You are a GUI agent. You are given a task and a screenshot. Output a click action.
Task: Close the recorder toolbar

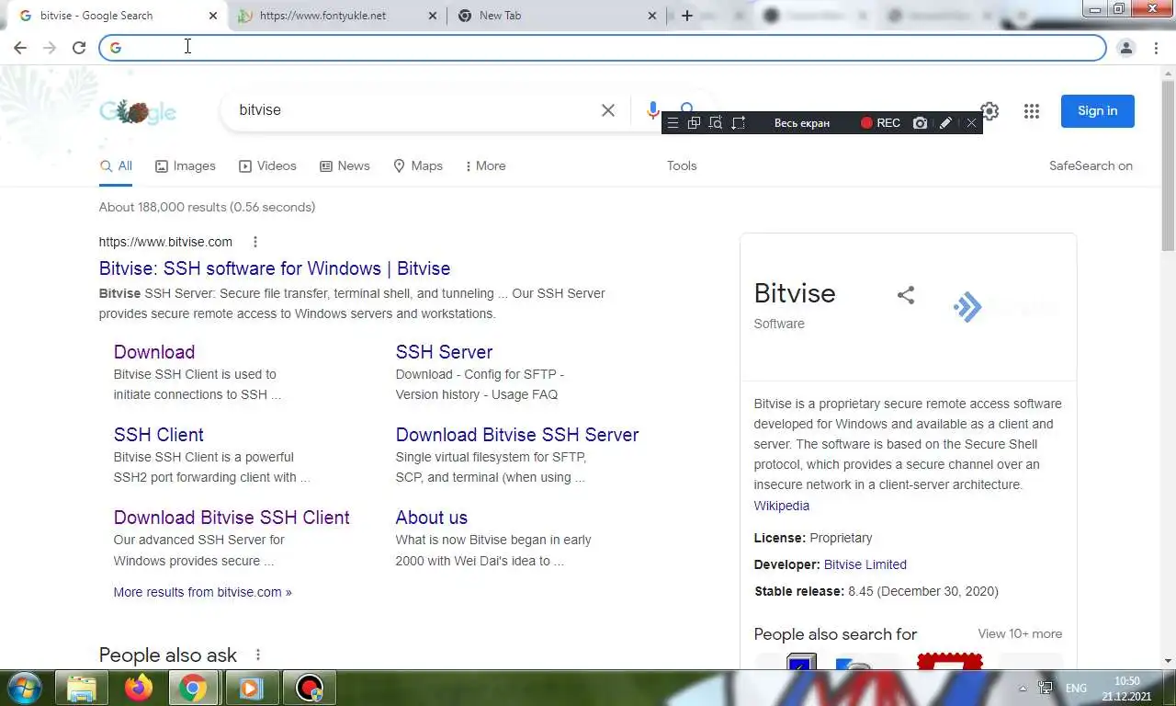[971, 123]
